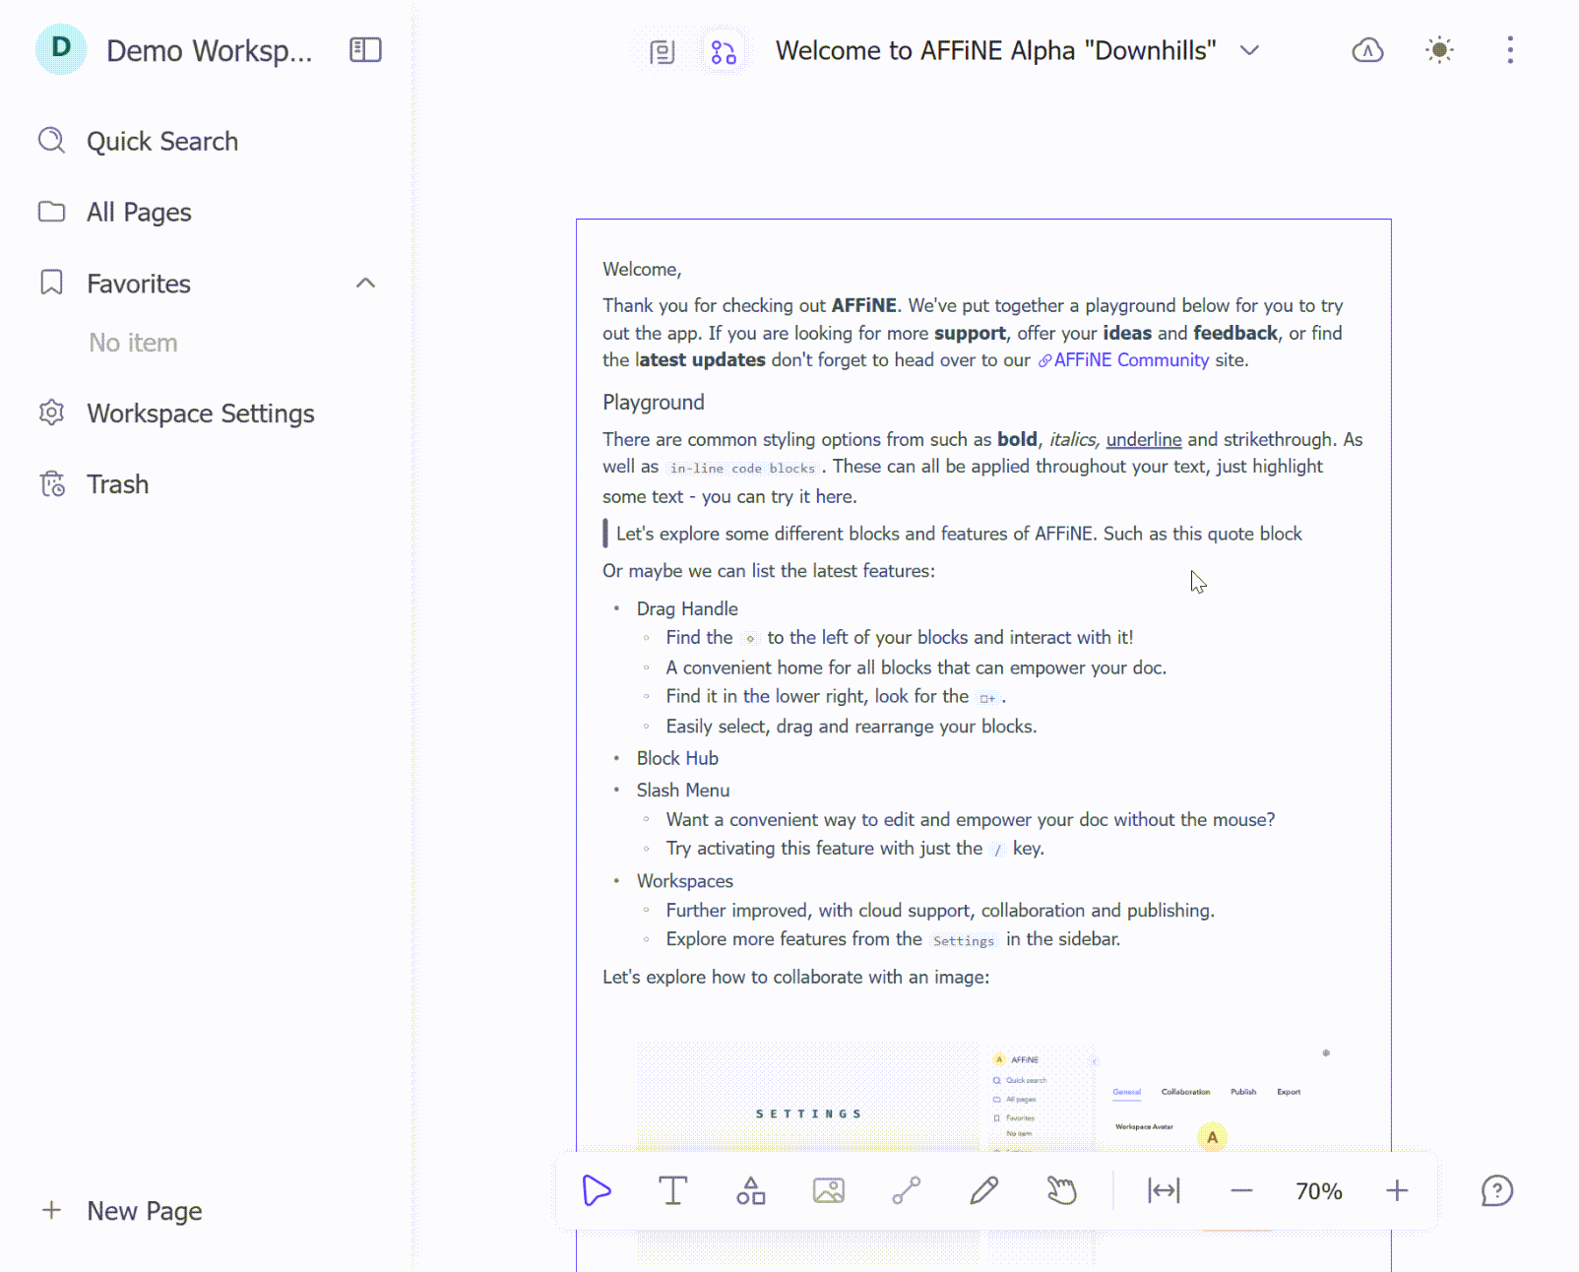Click the Quick Search magnifier icon
Viewport: 1579px width, 1272px height.
[52, 141]
